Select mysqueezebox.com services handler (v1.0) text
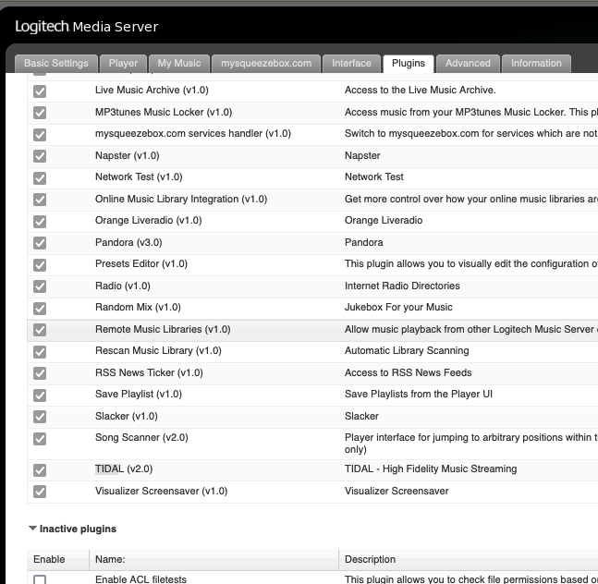The height and width of the screenshot is (584, 598). [x=193, y=133]
